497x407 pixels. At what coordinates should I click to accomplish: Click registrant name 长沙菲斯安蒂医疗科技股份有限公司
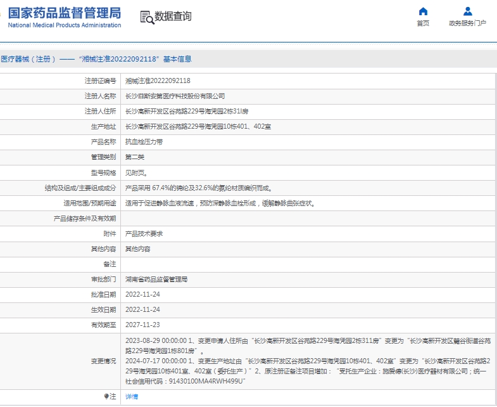[175, 96]
